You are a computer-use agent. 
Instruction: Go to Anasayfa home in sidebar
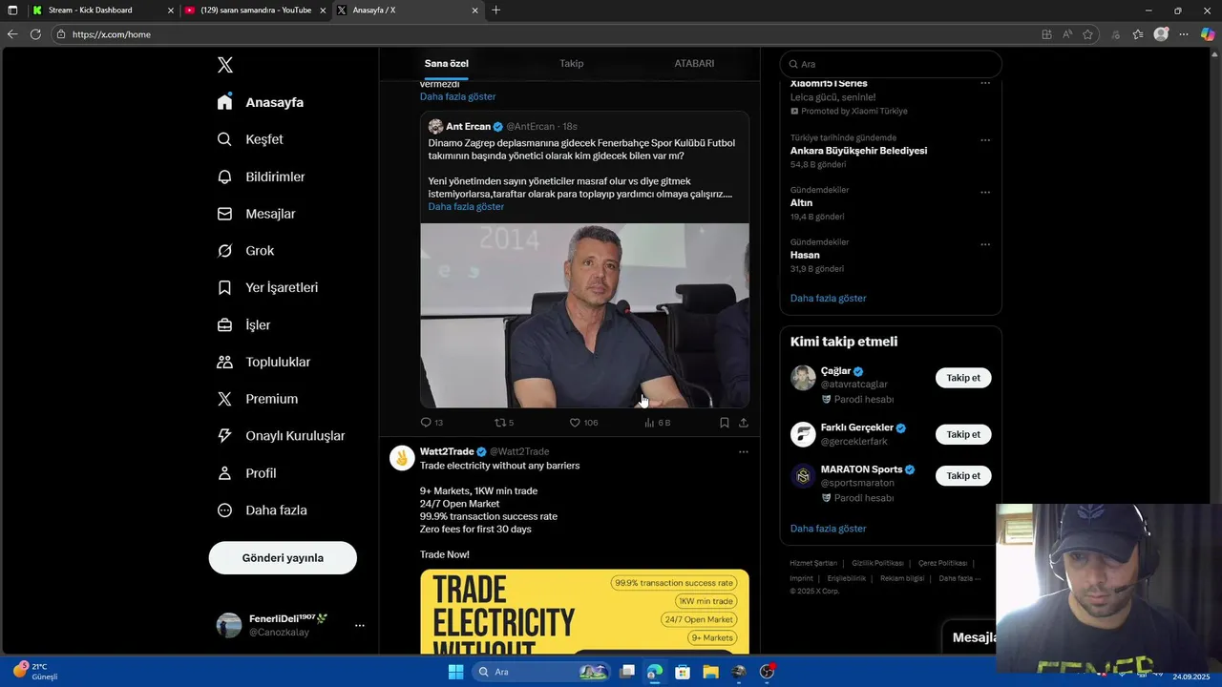(x=261, y=102)
